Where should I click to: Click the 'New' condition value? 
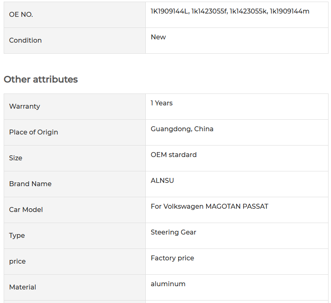coord(159,37)
